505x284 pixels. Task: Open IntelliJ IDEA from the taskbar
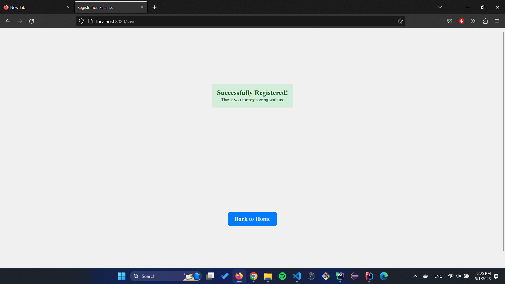(369, 276)
